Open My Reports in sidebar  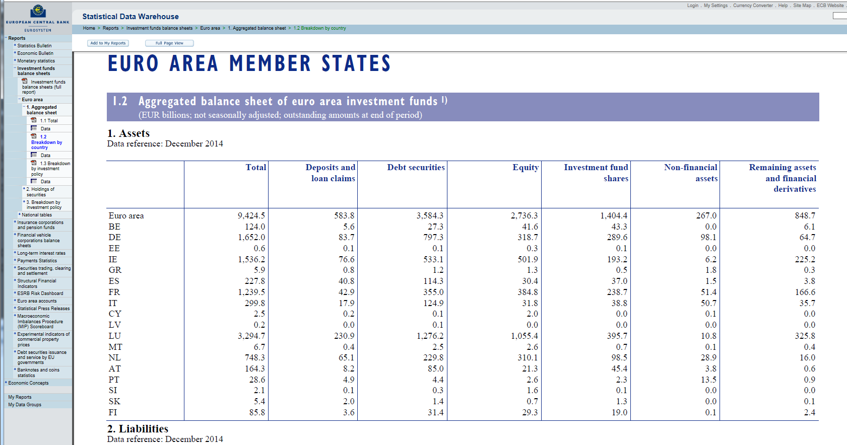pyautogui.click(x=20, y=397)
